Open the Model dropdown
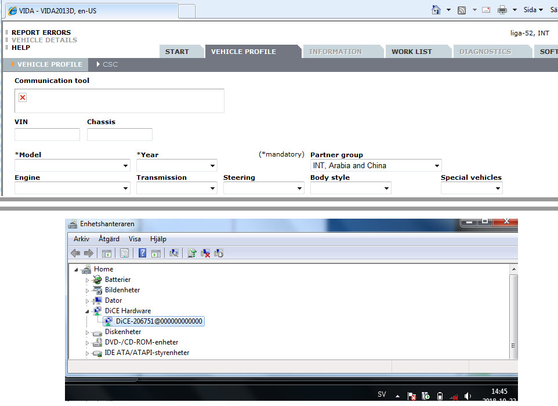This screenshot has height=406, width=558. point(72,166)
